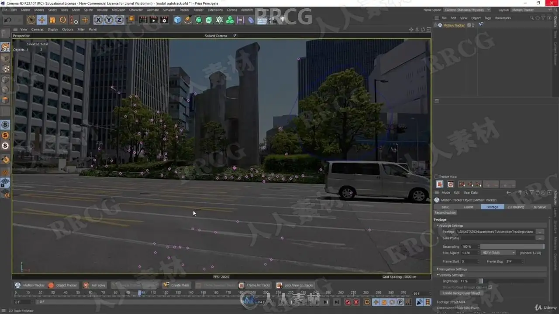
Task: Click the 2D tracker mode icon in left palette
Action: click(5, 48)
